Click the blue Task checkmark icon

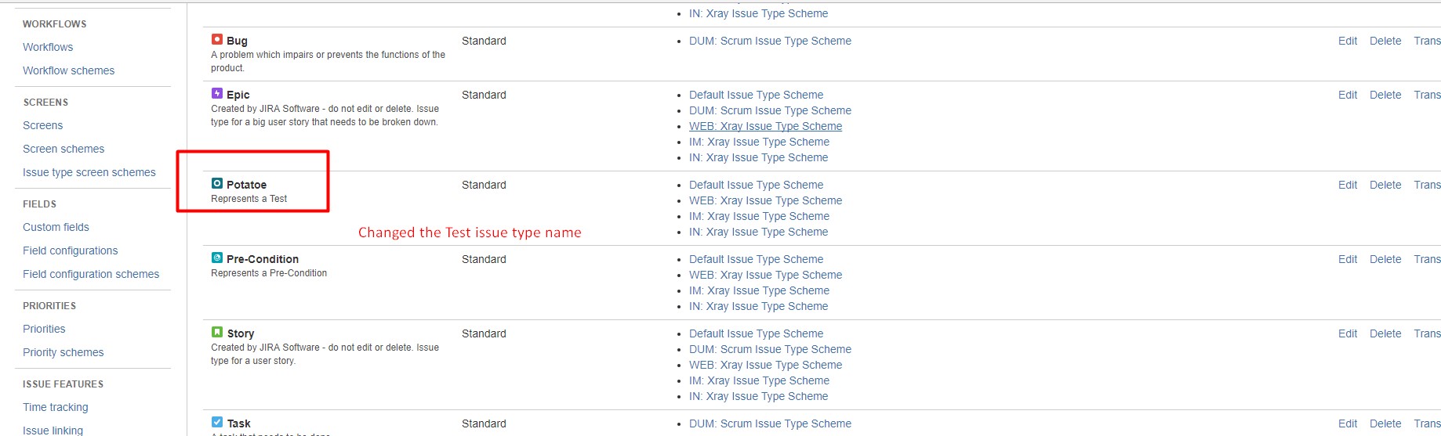tap(217, 422)
